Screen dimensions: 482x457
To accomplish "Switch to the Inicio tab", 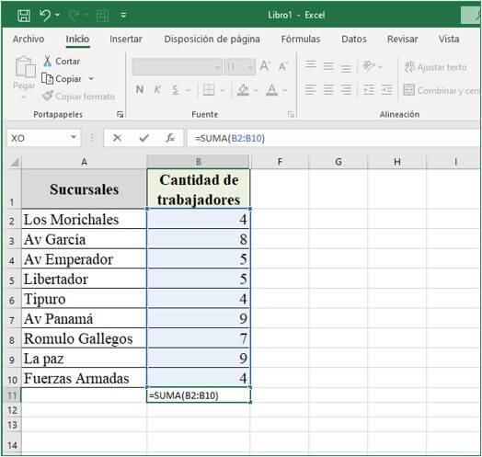I will click(77, 39).
